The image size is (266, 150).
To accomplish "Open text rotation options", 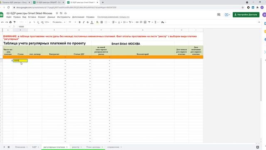I will tap(131, 22).
